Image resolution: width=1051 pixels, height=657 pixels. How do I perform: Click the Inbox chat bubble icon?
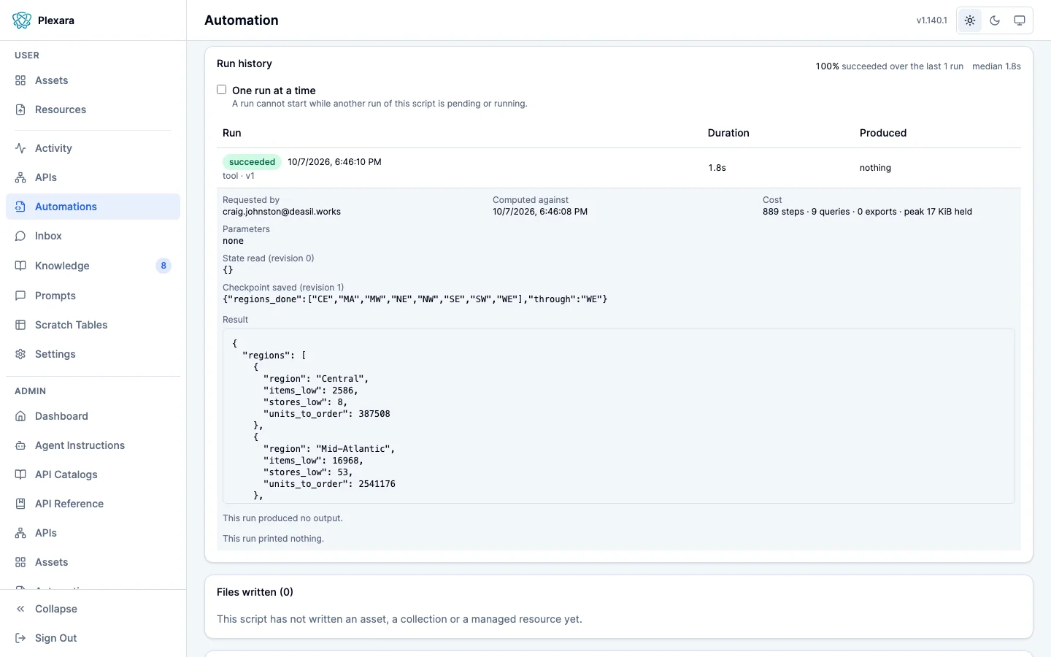pos(20,236)
